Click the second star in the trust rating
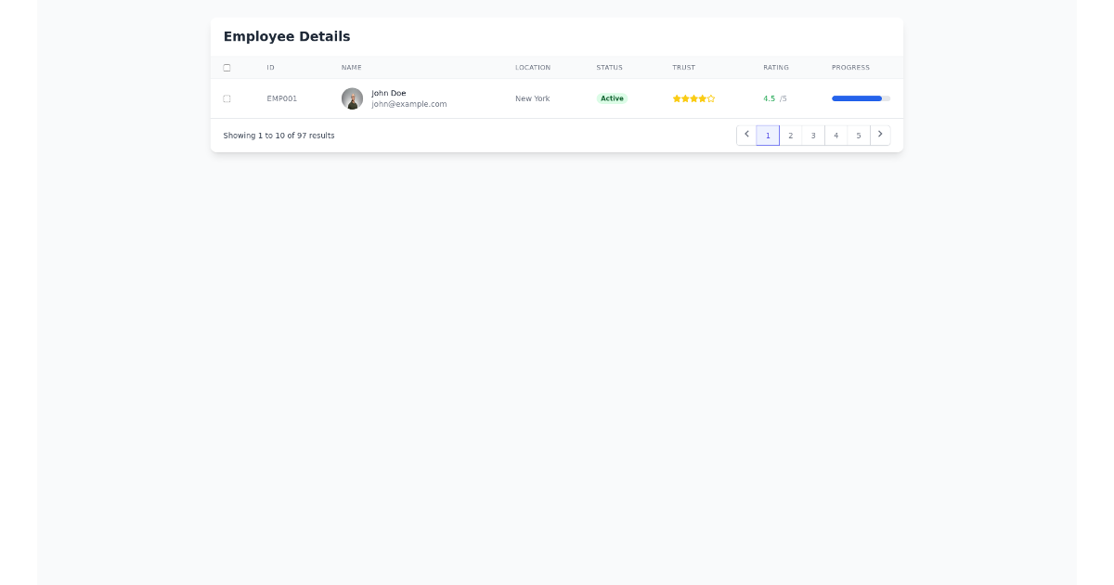Screen dimensions: 1114x585 (x=685, y=98)
